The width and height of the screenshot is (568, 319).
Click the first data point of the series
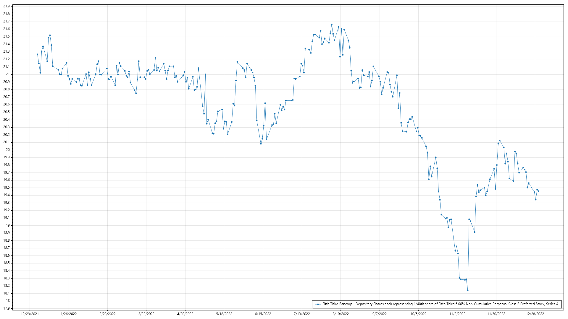point(37,54)
